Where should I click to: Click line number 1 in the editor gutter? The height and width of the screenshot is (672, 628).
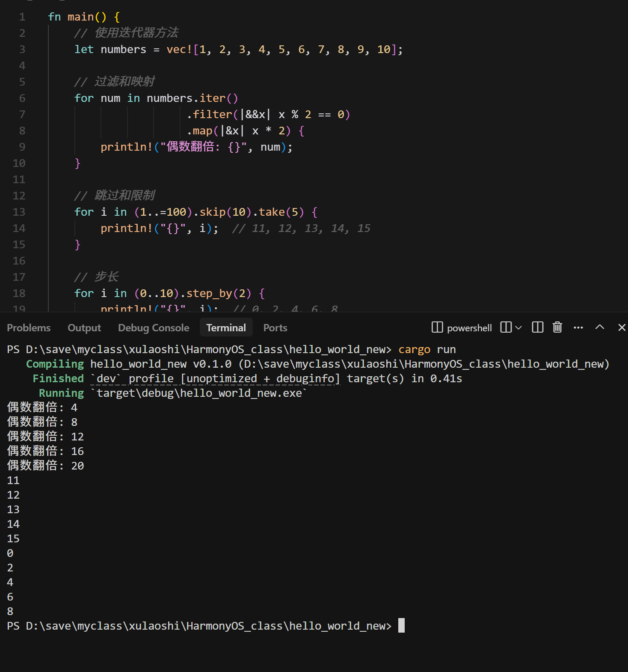coord(22,17)
